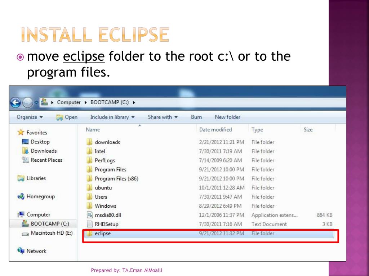Click the eclipse folder icon
This screenshot has height=276, width=369.
89,233
